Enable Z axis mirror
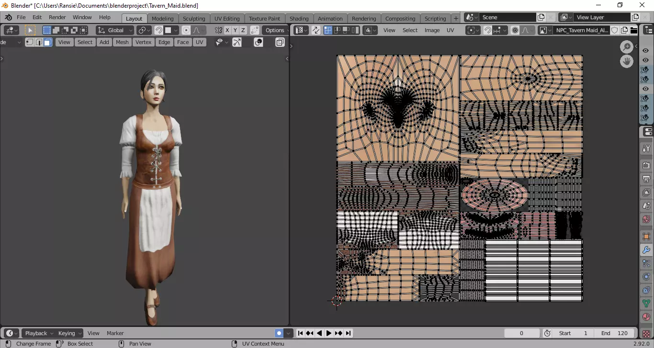This screenshot has width=654, height=348. (243, 30)
